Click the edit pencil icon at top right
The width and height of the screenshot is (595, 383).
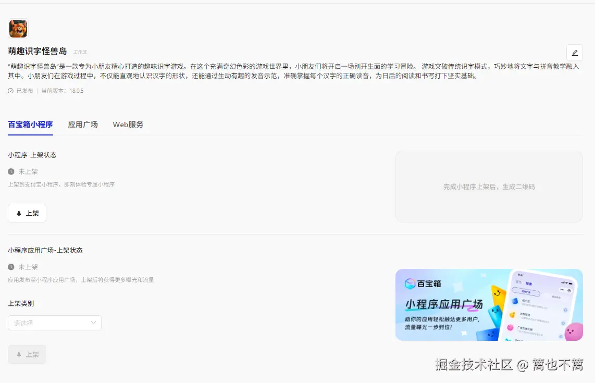coord(574,52)
